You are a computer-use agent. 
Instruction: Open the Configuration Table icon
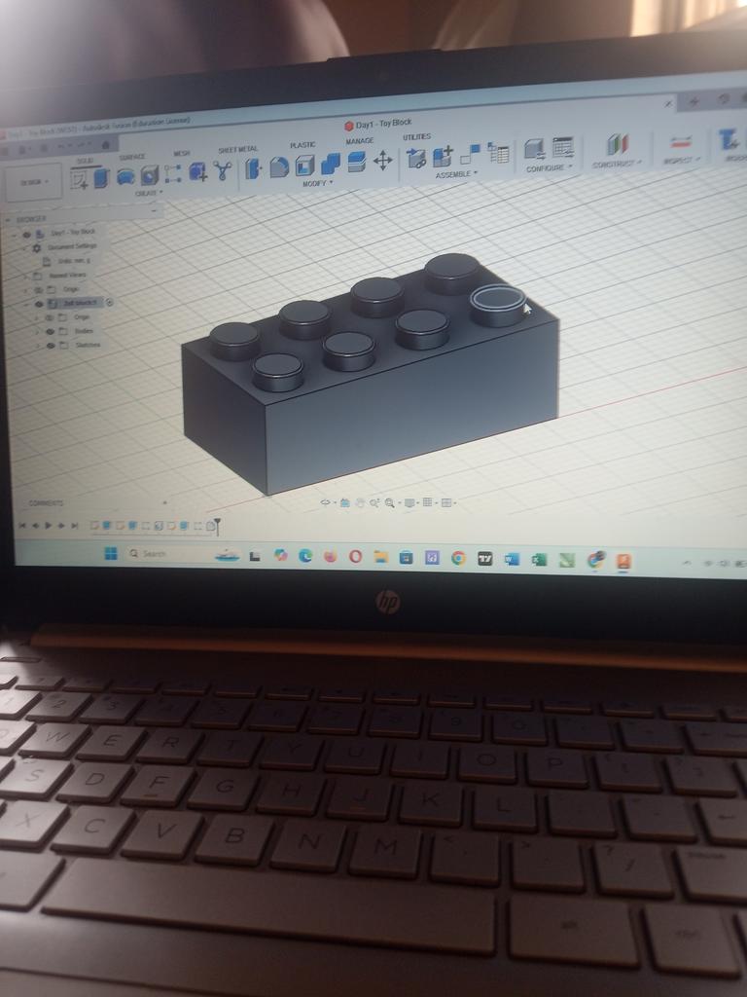tap(563, 148)
